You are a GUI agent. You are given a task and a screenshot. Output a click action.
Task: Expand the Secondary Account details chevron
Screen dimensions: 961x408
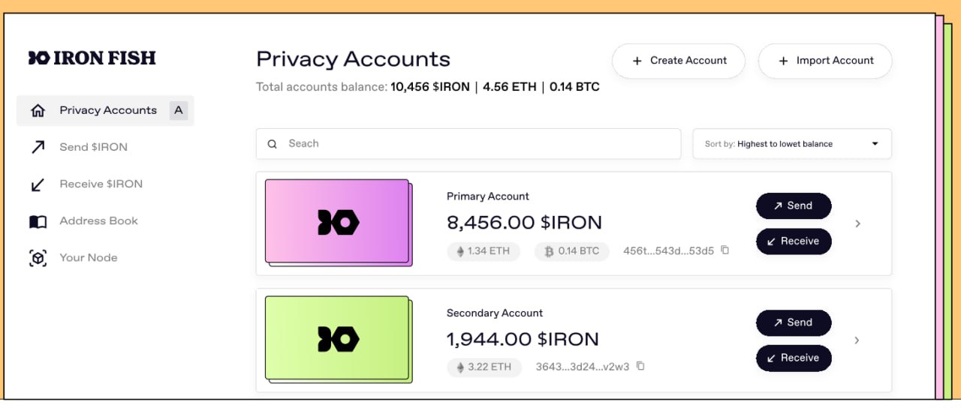(x=858, y=340)
